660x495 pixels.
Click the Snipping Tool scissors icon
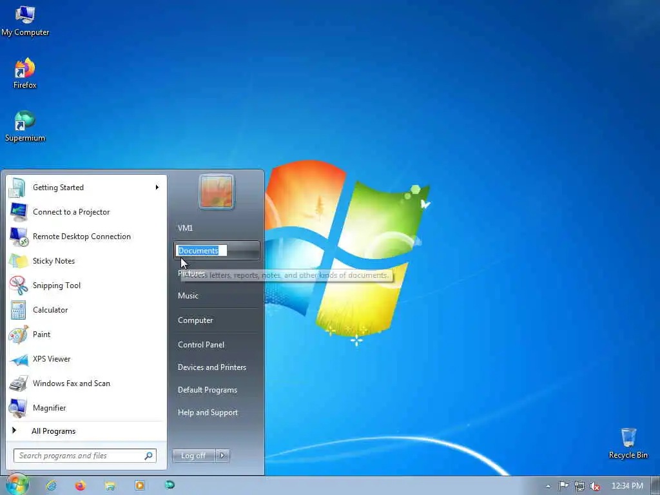click(x=18, y=286)
